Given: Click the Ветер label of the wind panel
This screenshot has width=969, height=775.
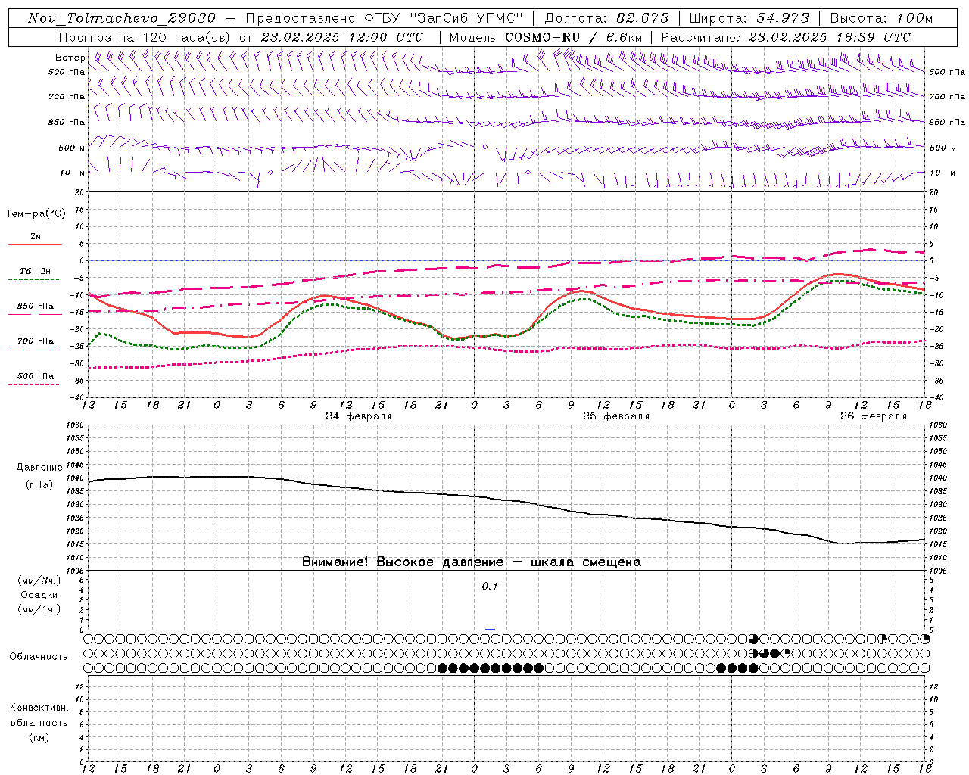Looking at the screenshot, I should coord(70,58).
